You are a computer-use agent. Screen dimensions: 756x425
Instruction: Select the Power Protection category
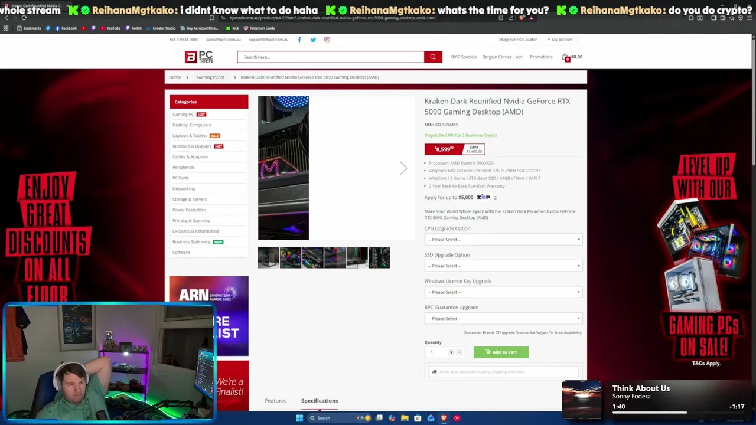click(189, 210)
